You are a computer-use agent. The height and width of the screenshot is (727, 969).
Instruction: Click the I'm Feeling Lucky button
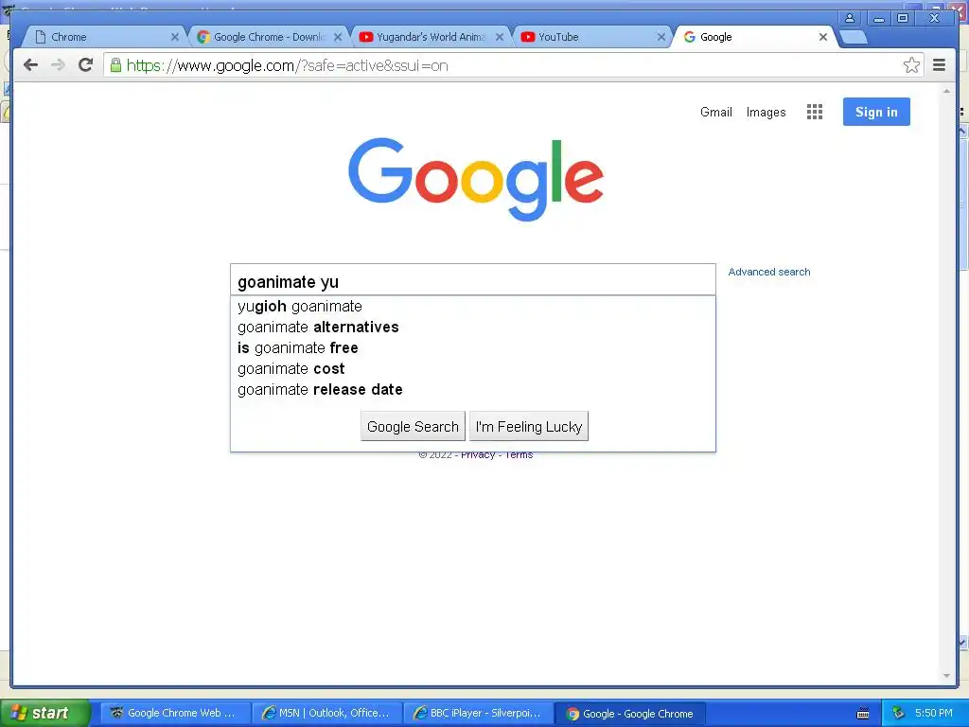click(x=529, y=427)
